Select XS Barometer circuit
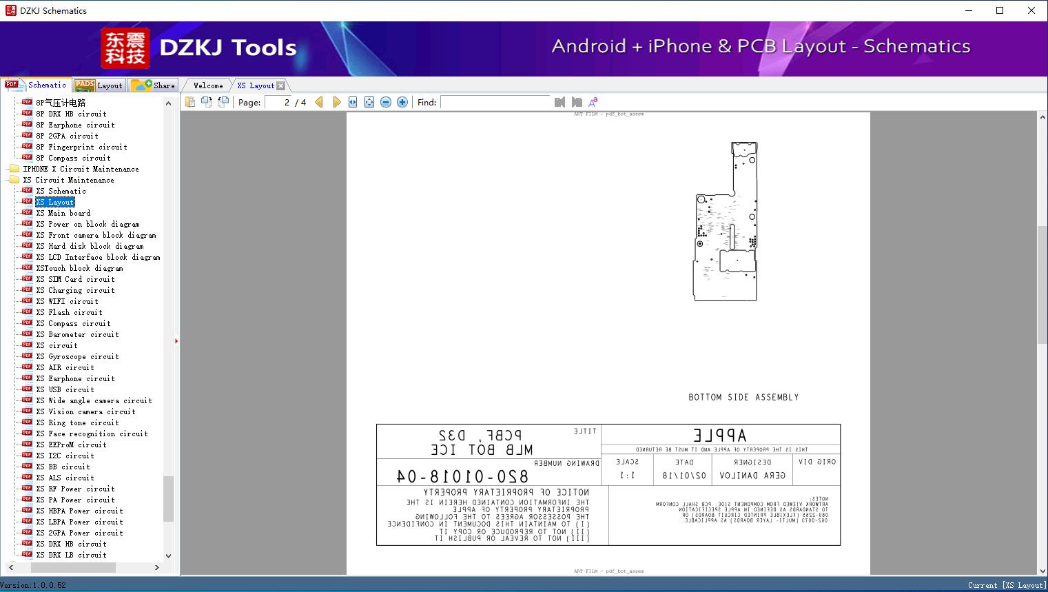The height and width of the screenshot is (592, 1048). (77, 334)
